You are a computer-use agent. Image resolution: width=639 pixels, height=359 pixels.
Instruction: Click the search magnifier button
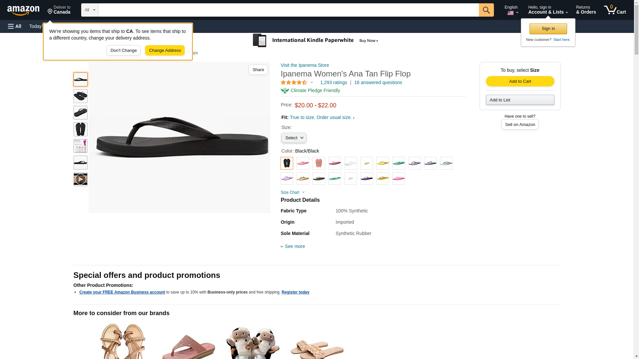(486, 10)
